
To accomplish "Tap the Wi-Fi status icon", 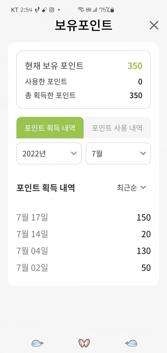I will pos(81,10).
